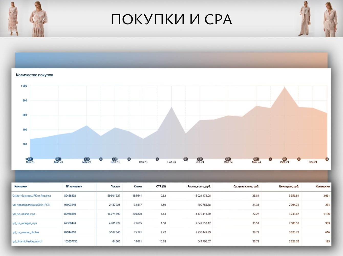This screenshot has height=256, width=343.
Task: Click the note marker between Май 23 and Июл 23
Action: 101,159
